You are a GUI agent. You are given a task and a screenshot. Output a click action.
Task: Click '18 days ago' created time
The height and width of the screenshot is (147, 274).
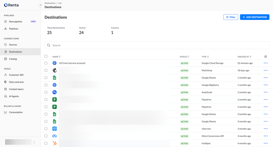pyautogui.click(x=243, y=70)
